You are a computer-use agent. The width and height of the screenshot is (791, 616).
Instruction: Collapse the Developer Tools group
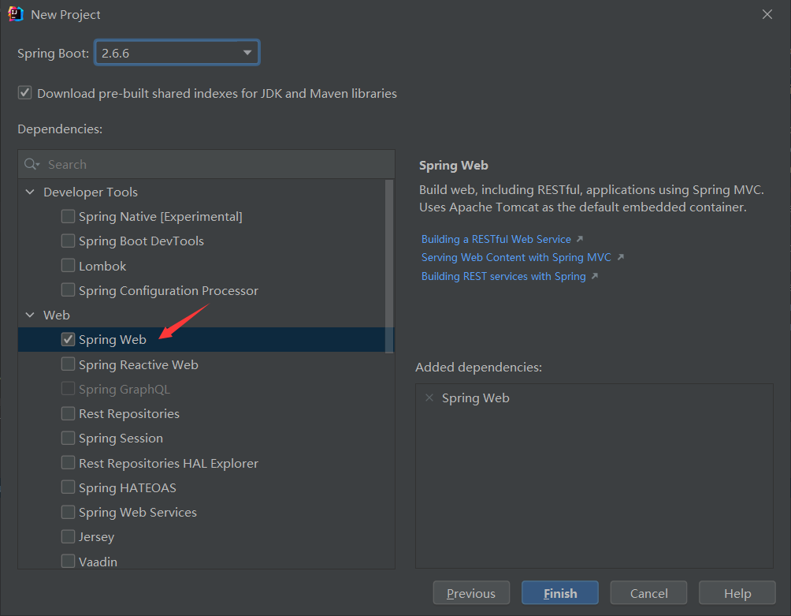[x=30, y=192]
